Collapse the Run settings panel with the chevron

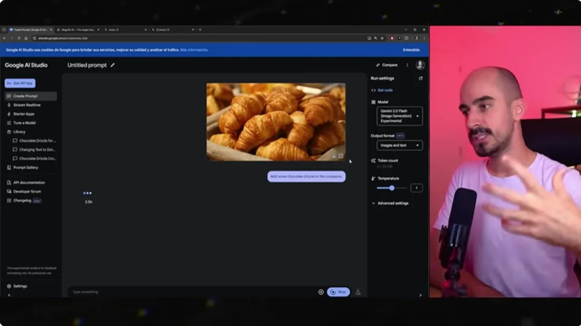pos(420,295)
